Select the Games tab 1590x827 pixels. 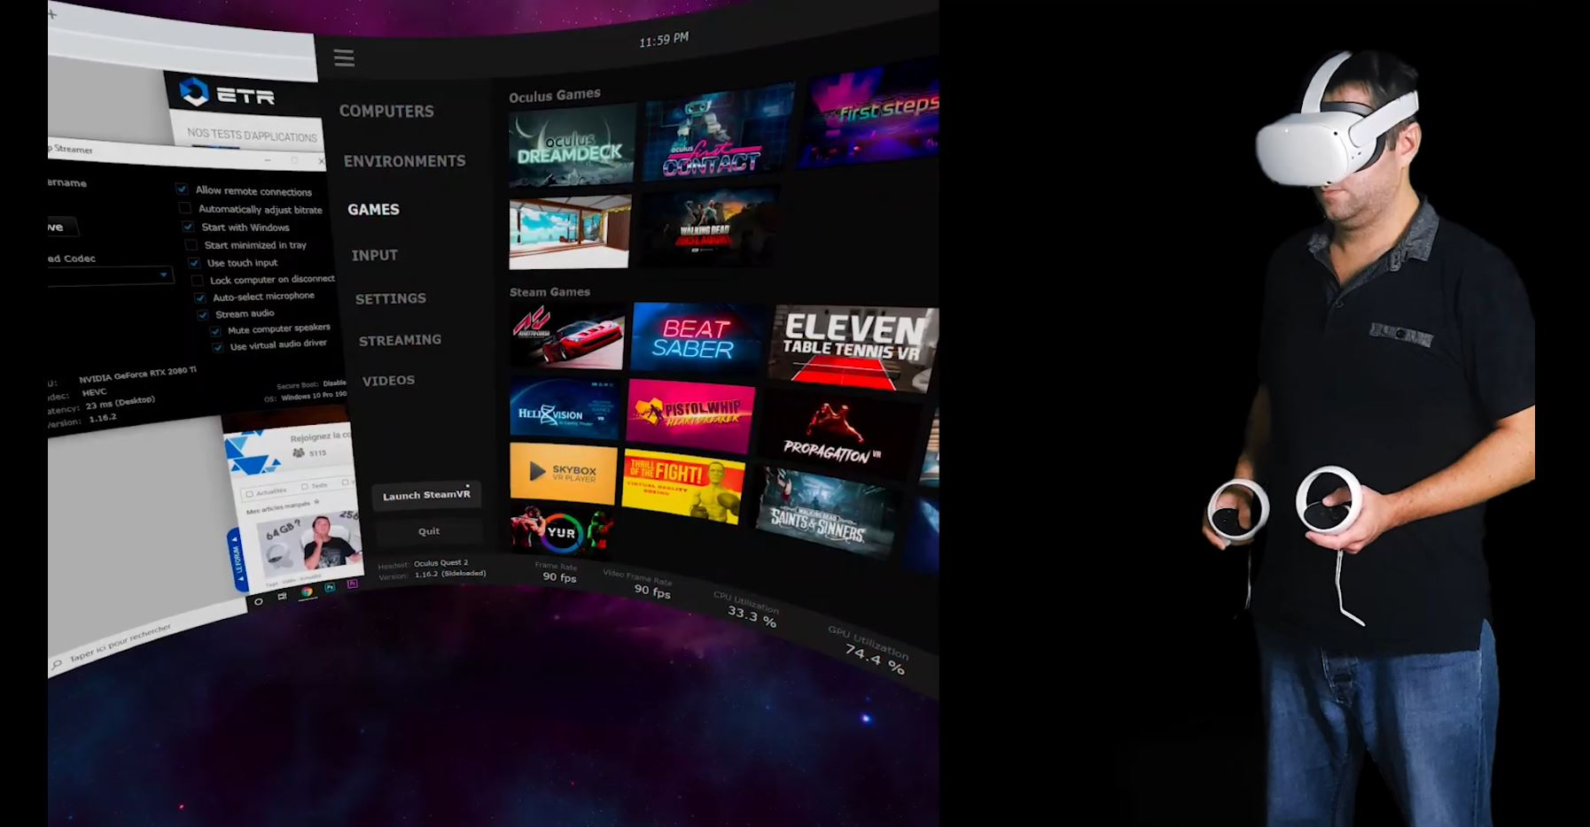click(373, 210)
